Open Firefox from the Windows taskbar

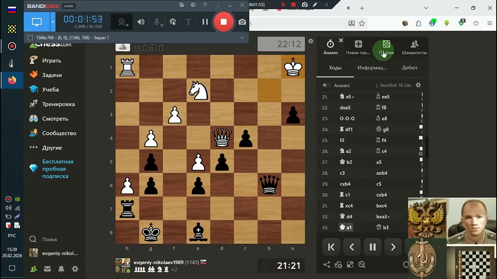12,81
